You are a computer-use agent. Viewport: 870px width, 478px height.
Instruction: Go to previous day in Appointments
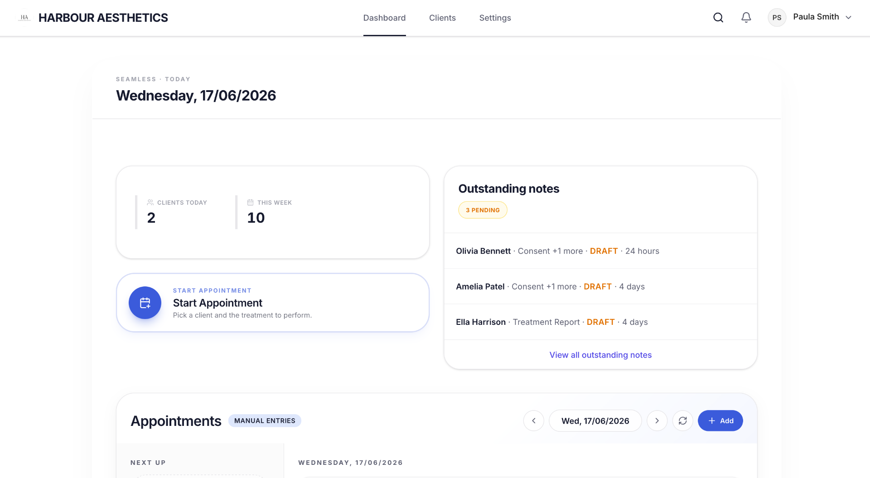click(x=534, y=420)
